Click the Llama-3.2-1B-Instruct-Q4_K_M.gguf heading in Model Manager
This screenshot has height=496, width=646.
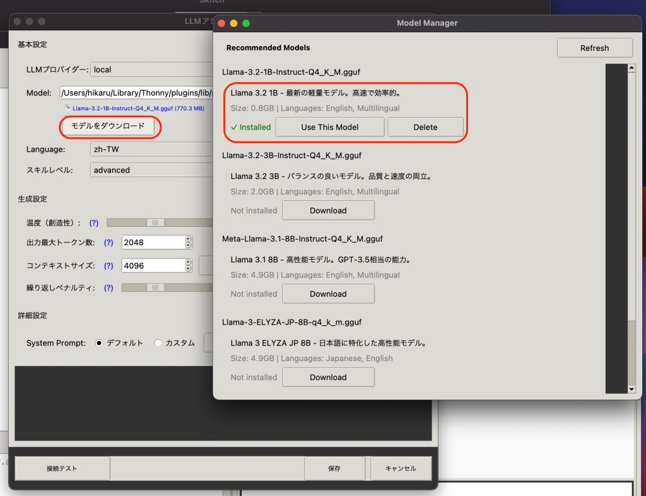pyautogui.click(x=291, y=72)
